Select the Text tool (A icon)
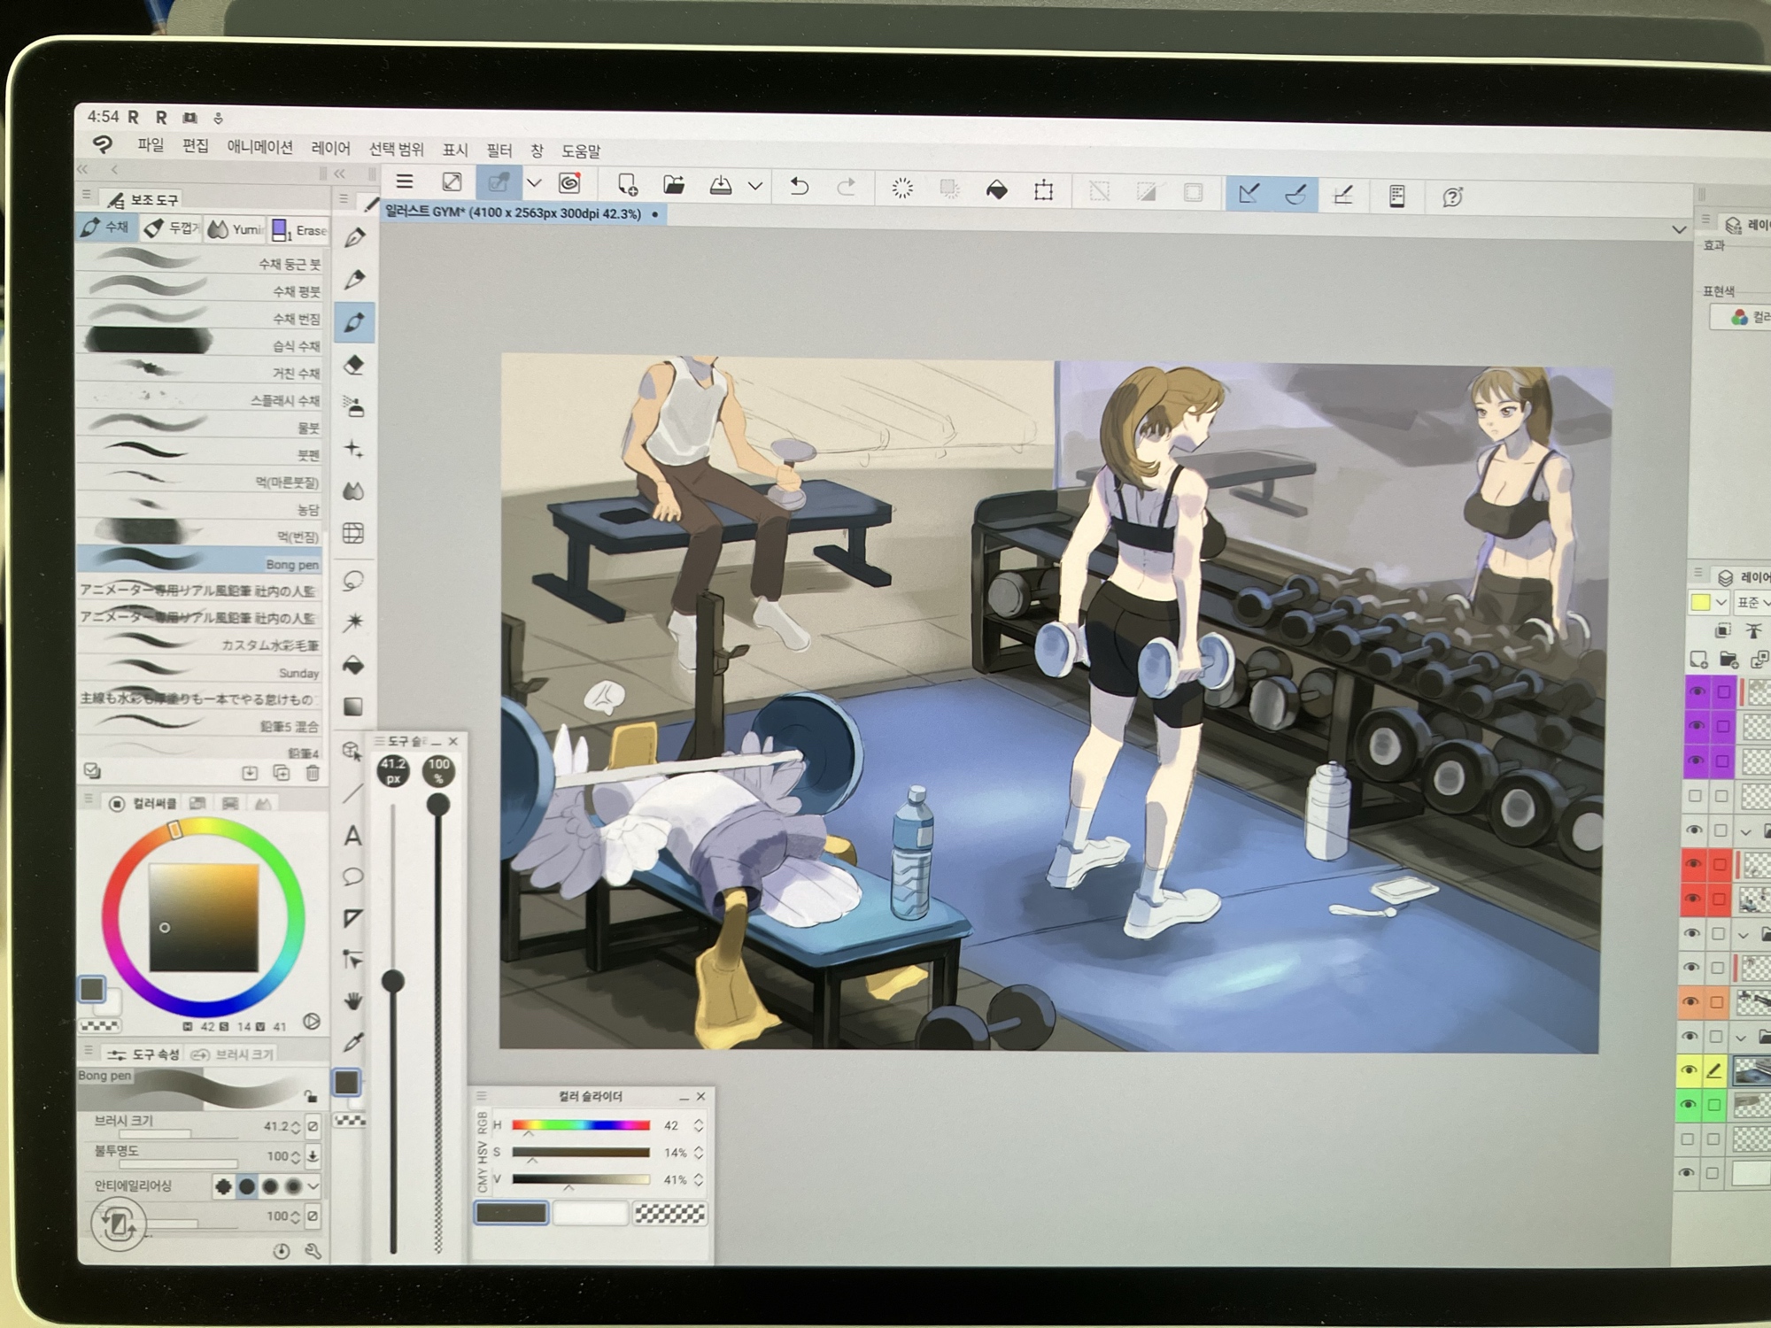Viewport: 1771px width, 1328px height. click(352, 835)
